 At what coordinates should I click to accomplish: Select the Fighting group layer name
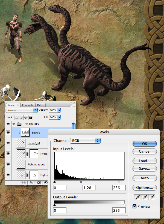[x=36, y=165]
